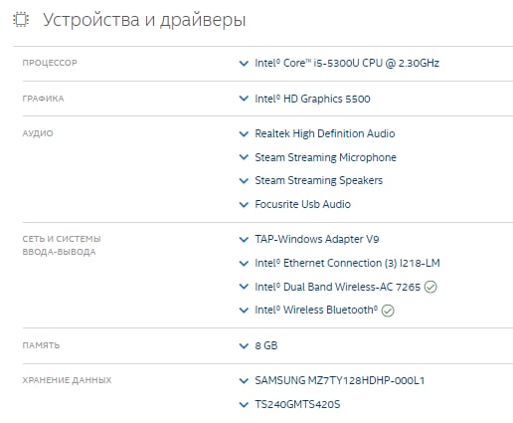Expand the TS240GMTS420S storage chevron

tap(244, 404)
